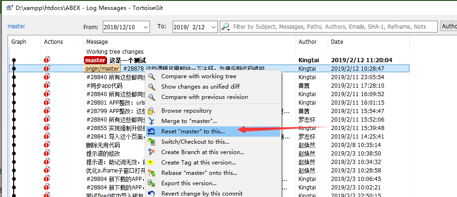This screenshot has width=457, height=197.
Task: Click date 2019/2/3 10:02:21
Action: click(356, 187)
